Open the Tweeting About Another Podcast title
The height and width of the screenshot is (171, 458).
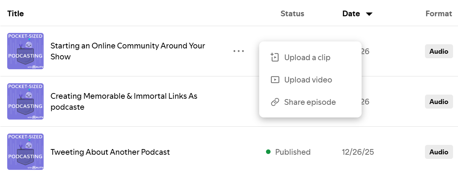point(110,152)
